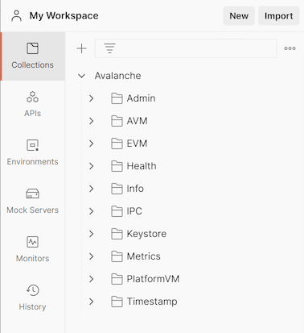The width and height of the screenshot is (304, 333).
Task: Expand the EVM folder chevron
Action: pos(92,144)
